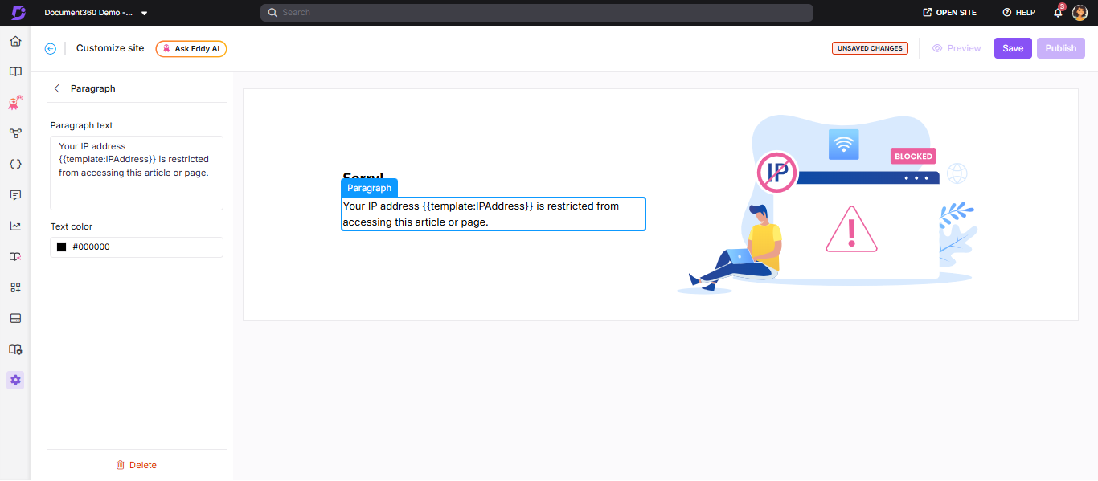This screenshot has height=481, width=1098.
Task: Open the widgets grid sidebar icon
Action: coord(15,287)
